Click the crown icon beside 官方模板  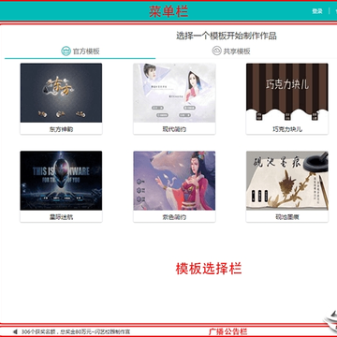pyautogui.click(x=66, y=51)
